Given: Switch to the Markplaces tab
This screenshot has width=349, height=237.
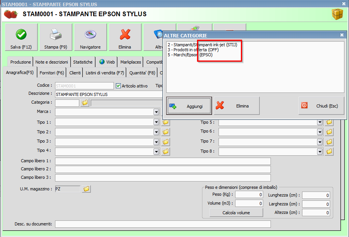Looking at the screenshot, I should pos(131,62).
